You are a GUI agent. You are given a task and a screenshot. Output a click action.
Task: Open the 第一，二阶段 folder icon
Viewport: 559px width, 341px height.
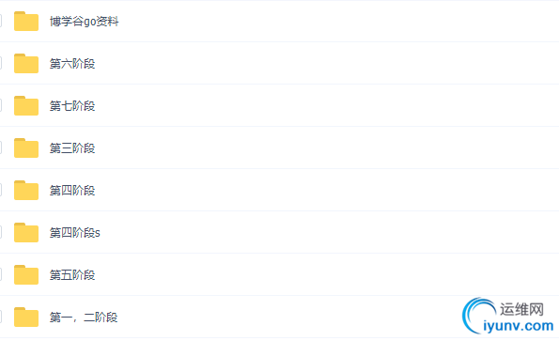click(x=26, y=317)
